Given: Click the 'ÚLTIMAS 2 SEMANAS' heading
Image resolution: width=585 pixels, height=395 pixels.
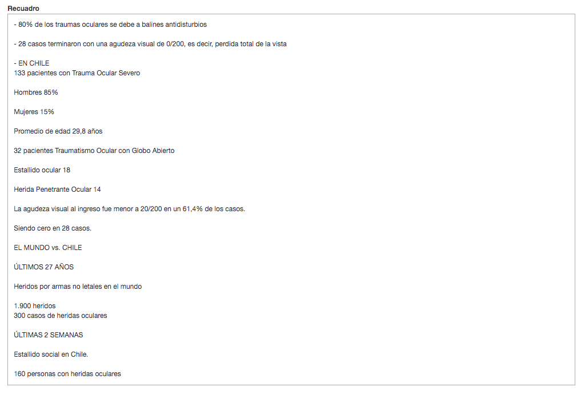Looking at the screenshot, I should click(x=49, y=334).
